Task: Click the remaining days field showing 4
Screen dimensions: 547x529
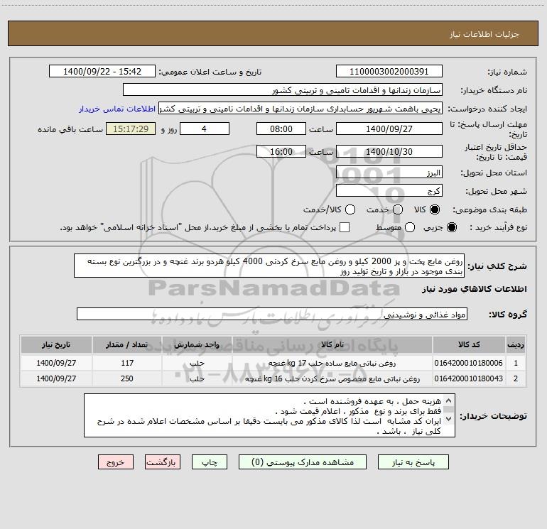Action: click(205, 129)
